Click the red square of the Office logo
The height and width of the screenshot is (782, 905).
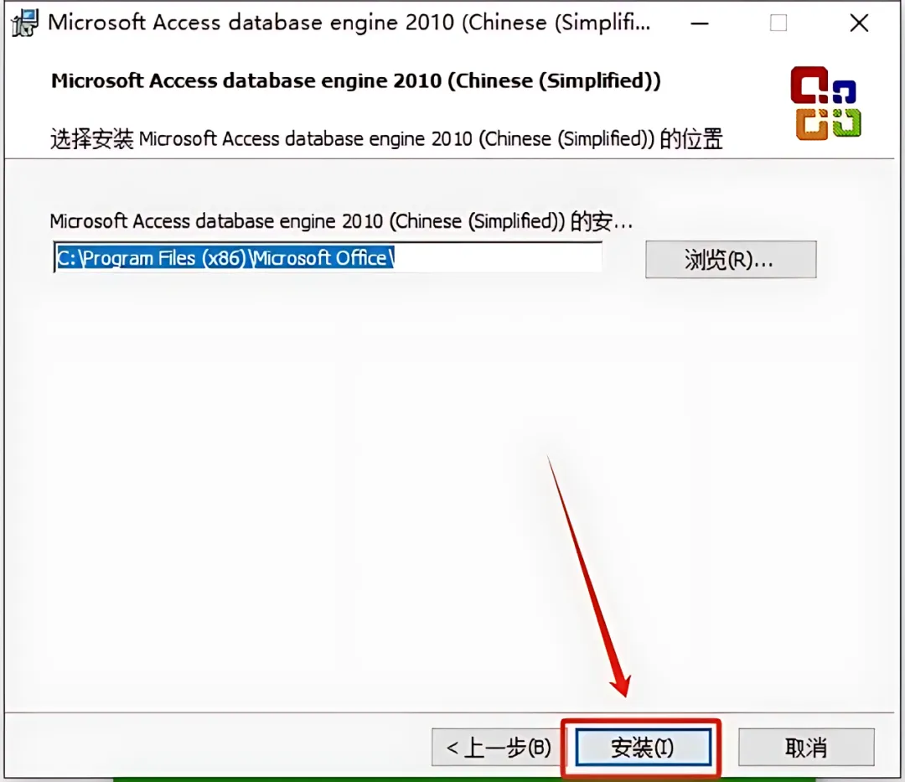pyautogui.click(x=809, y=85)
